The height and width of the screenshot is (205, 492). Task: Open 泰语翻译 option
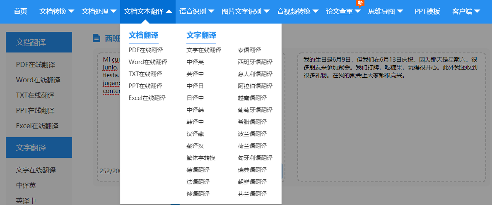(249, 50)
